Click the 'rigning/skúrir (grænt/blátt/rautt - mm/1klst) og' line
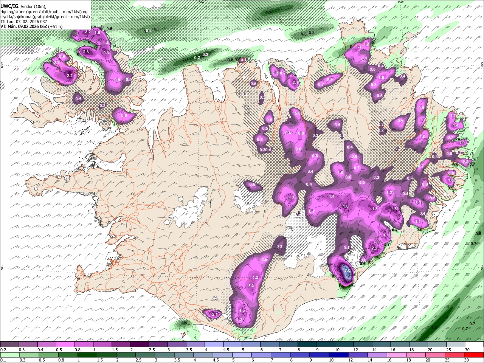This screenshot has width=484, height=363. point(44,11)
